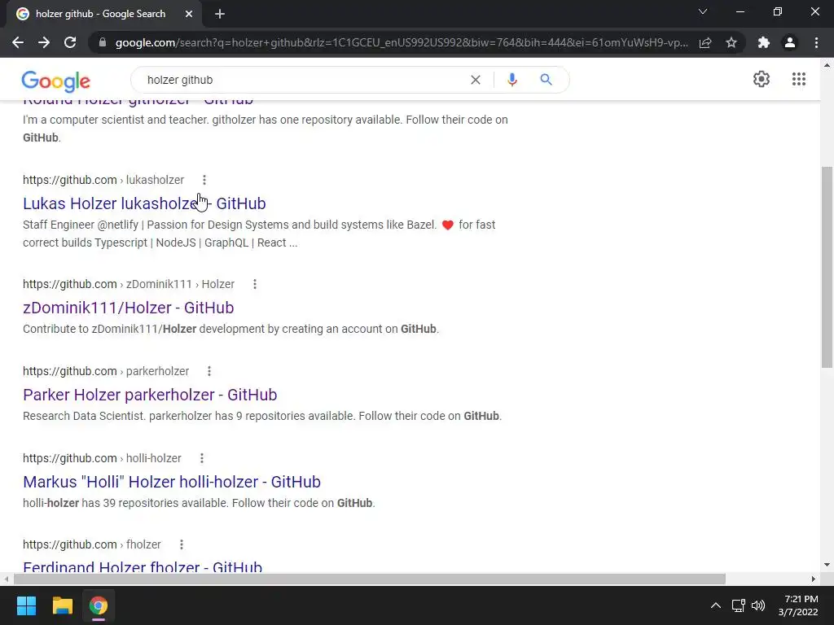The width and height of the screenshot is (834, 625).
Task: Go to Google homepage logo
Action: pyautogui.click(x=56, y=81)
